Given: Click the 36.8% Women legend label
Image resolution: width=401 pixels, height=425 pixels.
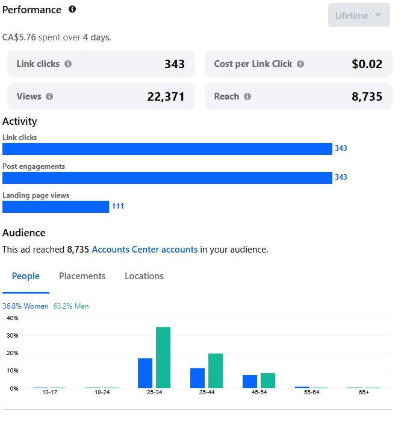Looking at the screenshot, I should click(25, 306).
